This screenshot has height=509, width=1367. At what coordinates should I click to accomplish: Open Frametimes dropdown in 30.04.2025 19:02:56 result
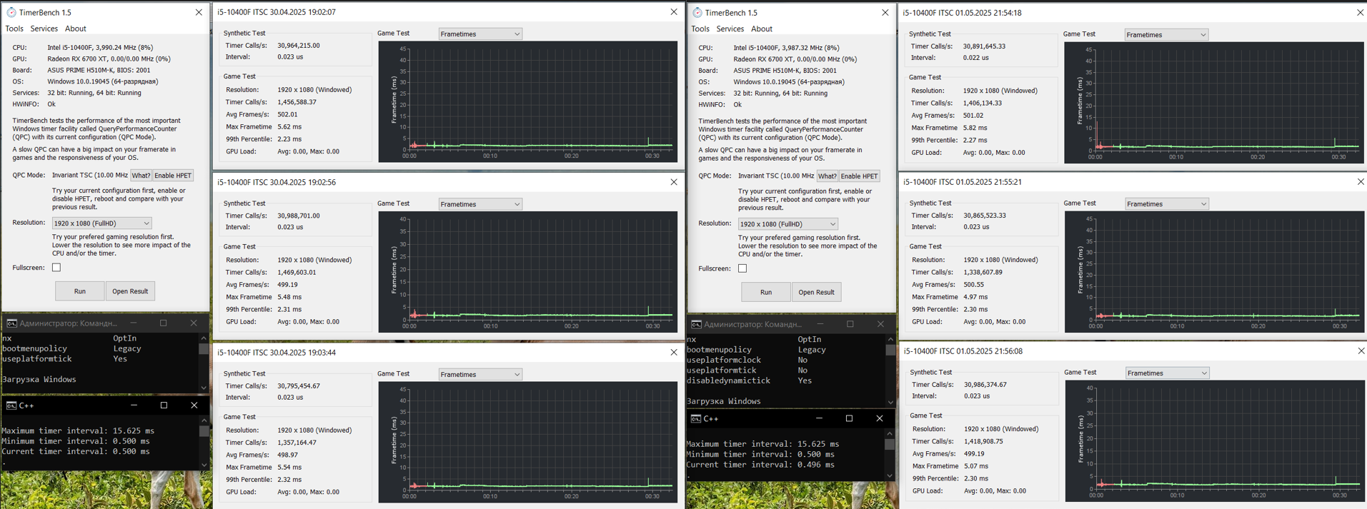click(480, 204)
